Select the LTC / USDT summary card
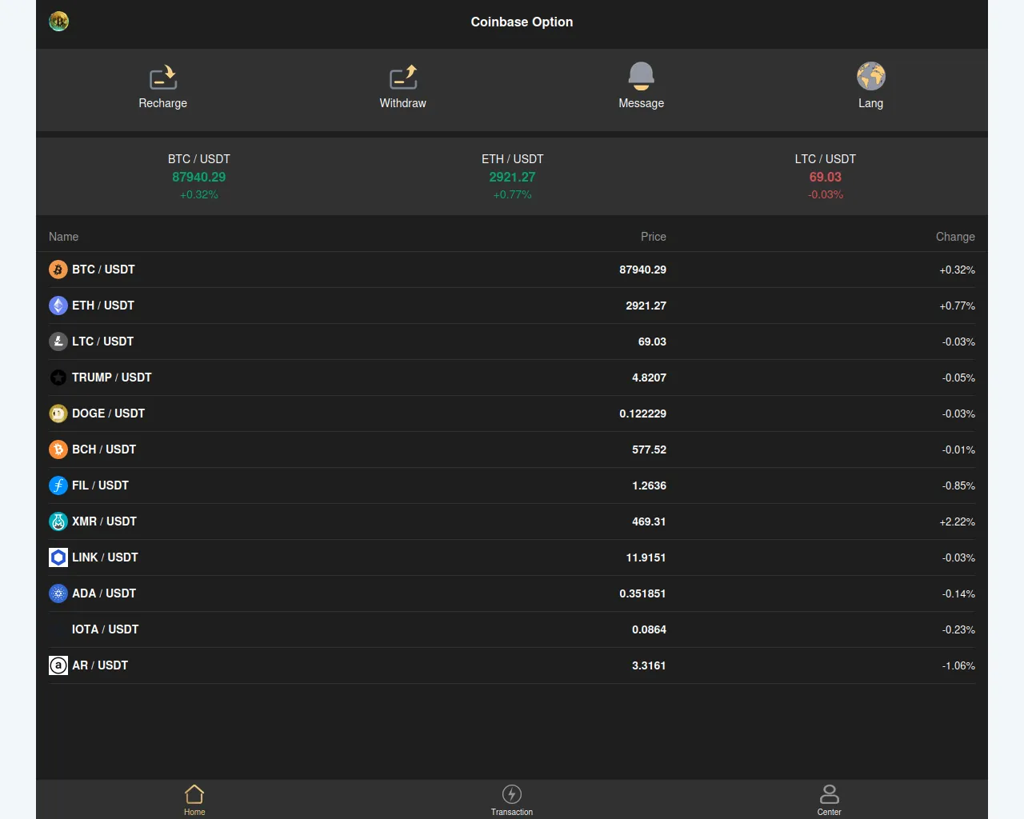 [x=825, y=177]
